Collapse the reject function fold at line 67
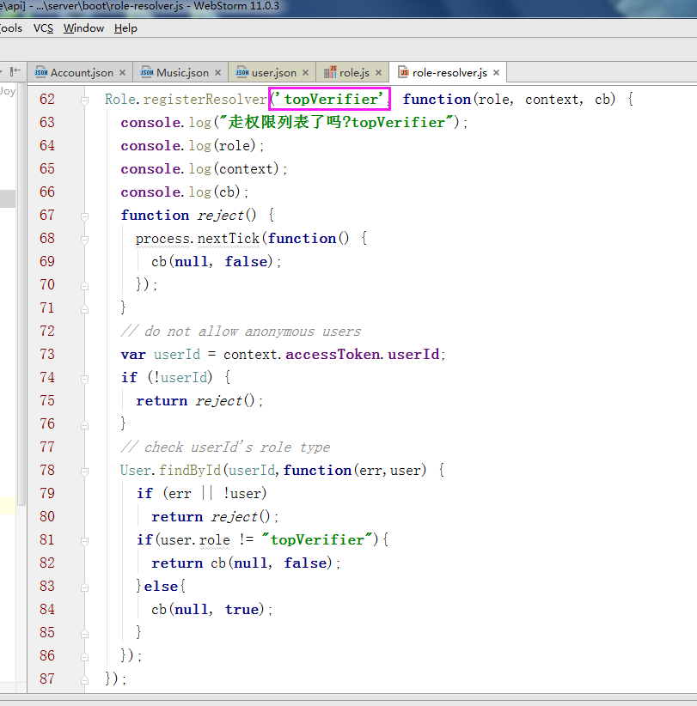 85,217
